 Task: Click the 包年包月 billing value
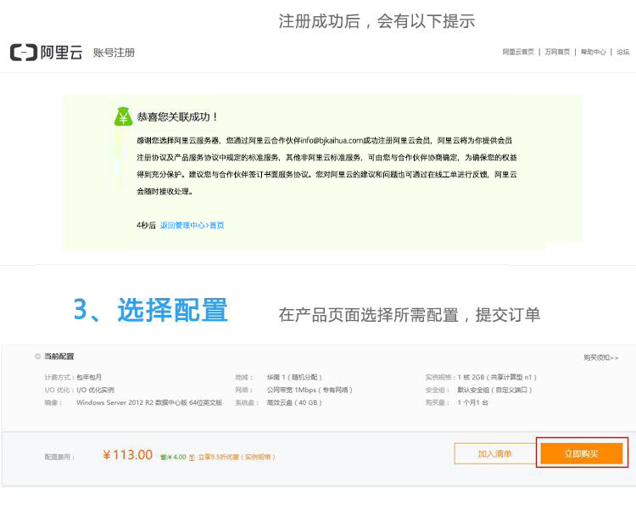click(x=89, y=377)
